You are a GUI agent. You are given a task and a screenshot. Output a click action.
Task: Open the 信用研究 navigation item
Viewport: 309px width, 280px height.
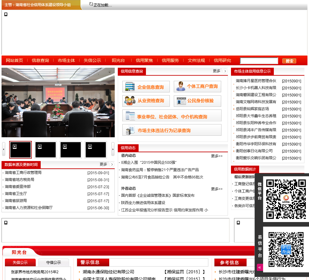coord(222,60)
